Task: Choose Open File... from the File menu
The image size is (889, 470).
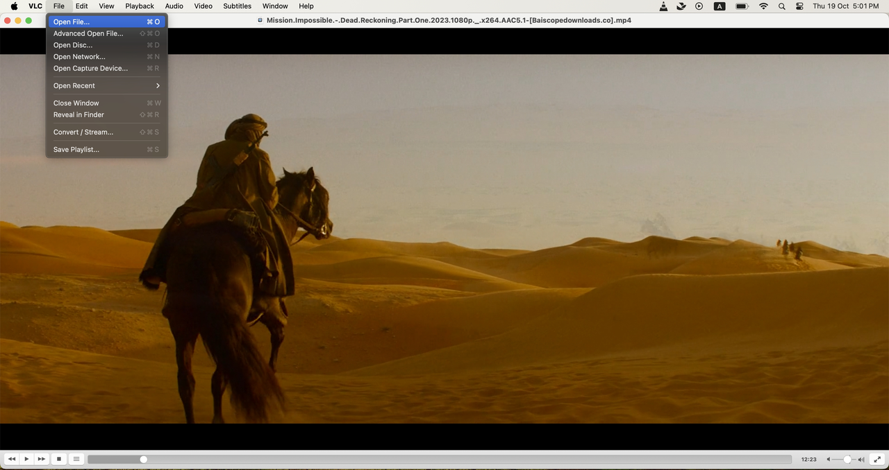Action: (106, 21)
